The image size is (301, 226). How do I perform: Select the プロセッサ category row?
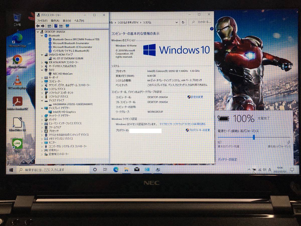tap(53, 131)
